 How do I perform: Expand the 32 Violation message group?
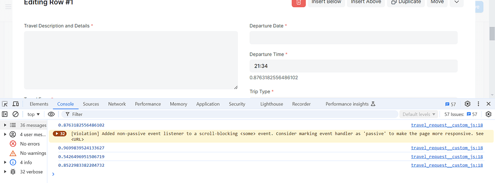click(x=60, y=134)
